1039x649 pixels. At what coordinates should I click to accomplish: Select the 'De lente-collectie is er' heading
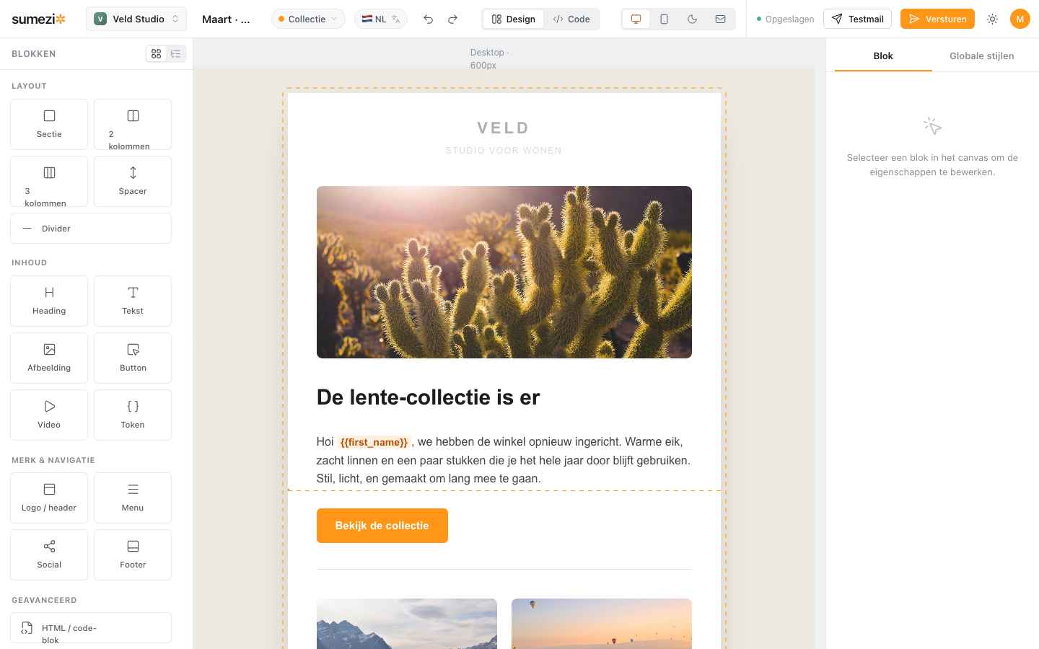(x=428, y=397)
